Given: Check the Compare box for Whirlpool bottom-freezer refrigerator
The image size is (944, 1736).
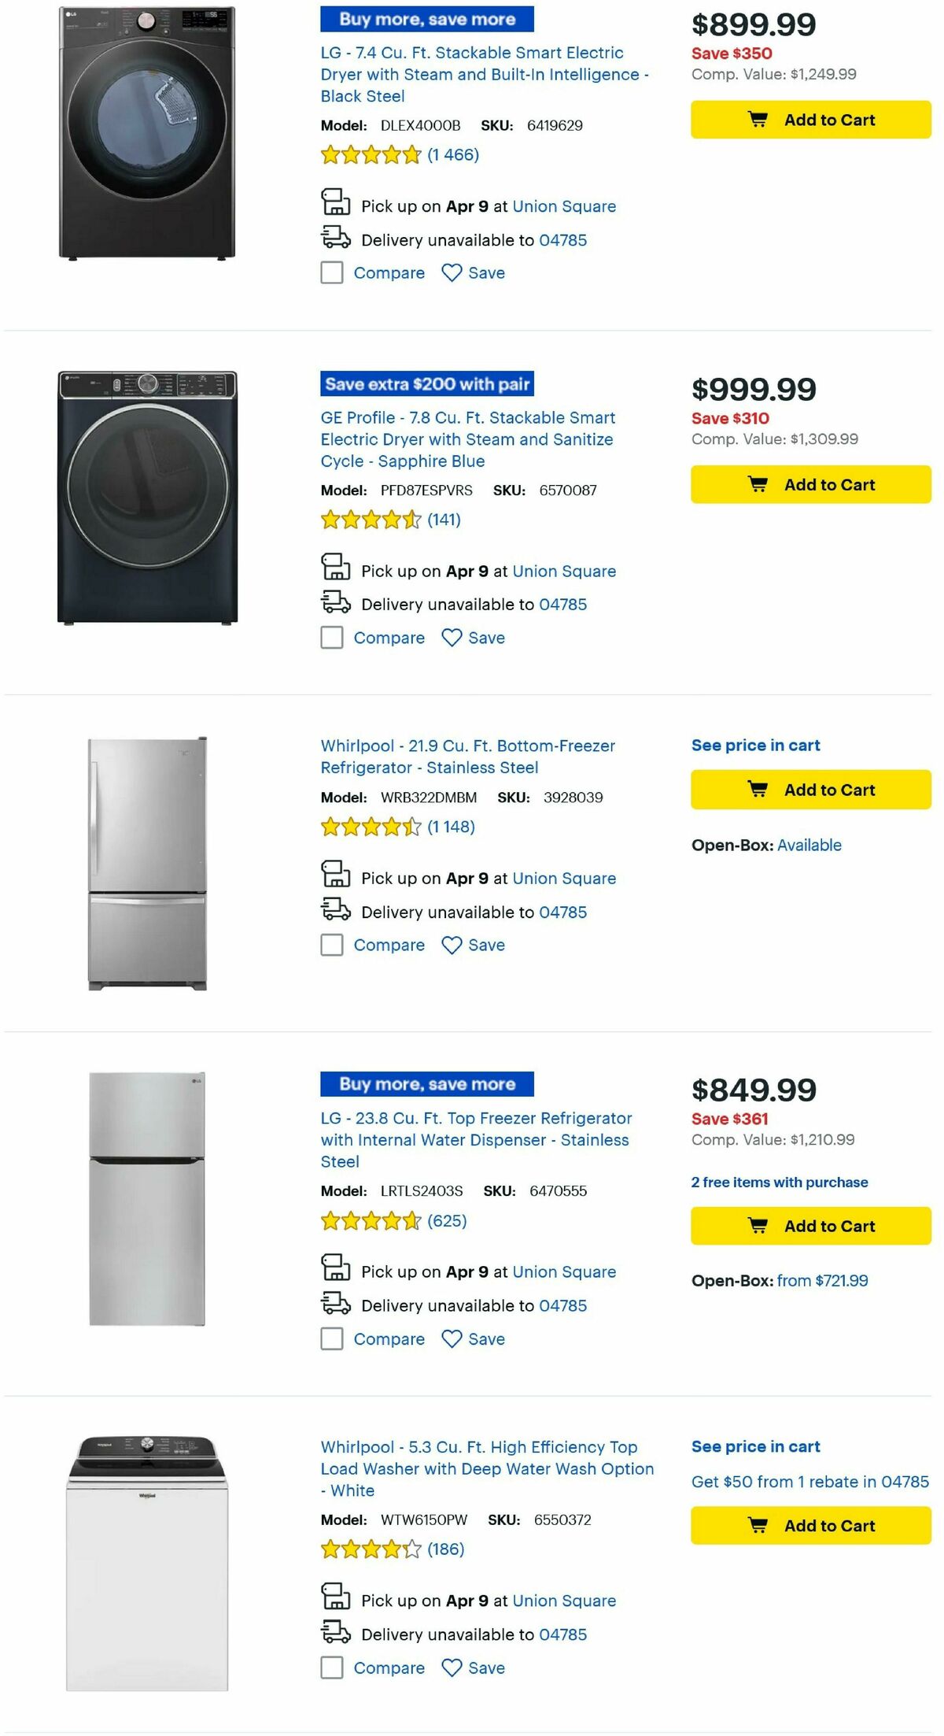Looking at the screenshot, I should tap(331, 945).
